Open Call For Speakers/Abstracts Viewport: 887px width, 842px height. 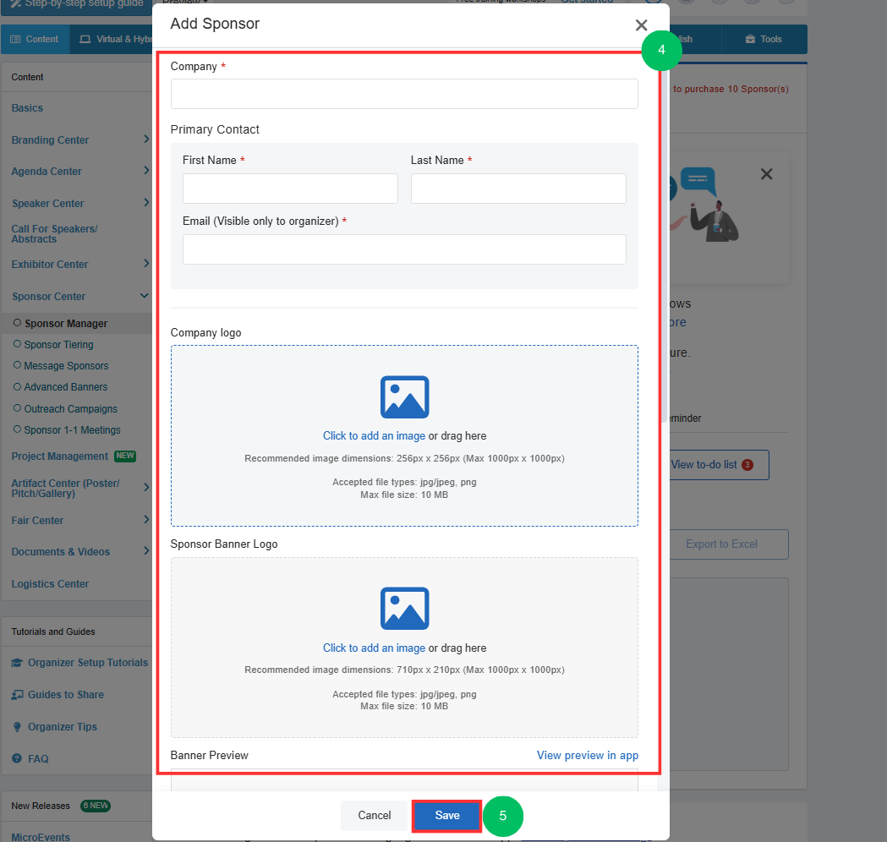pos(54,234)
